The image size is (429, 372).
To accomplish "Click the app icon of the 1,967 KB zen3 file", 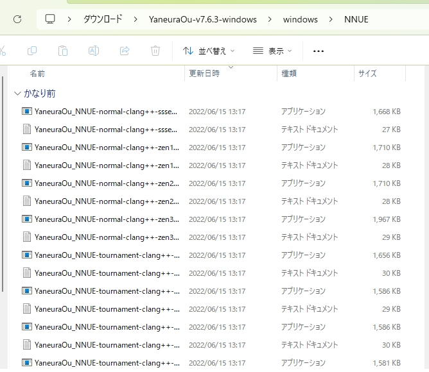I will (x=27, y=219).
